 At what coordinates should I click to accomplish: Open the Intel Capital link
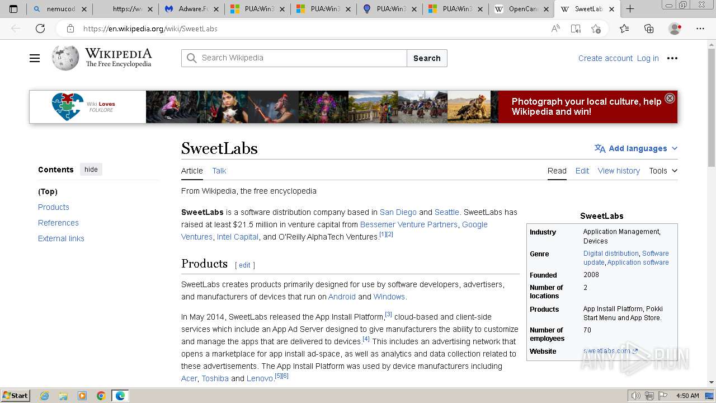[238, 237]
